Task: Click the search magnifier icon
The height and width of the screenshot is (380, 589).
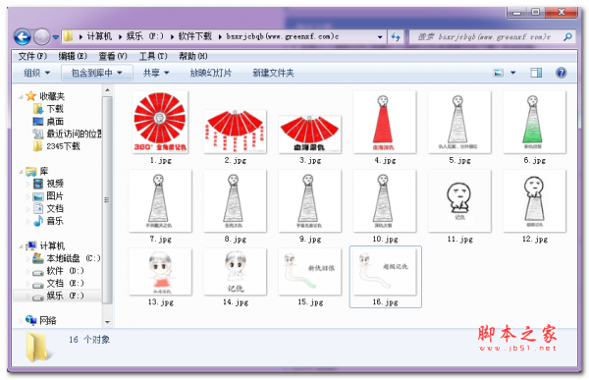Action: click(x=567, y=37)
